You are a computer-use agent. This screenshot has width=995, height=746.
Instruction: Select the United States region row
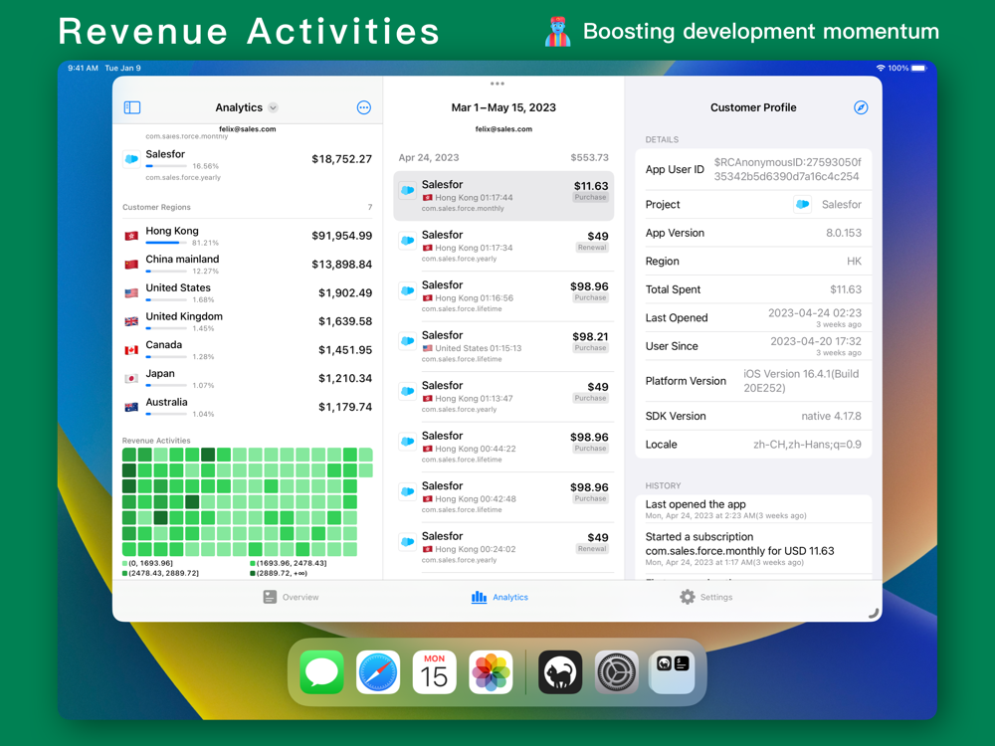tap(248, 293)
